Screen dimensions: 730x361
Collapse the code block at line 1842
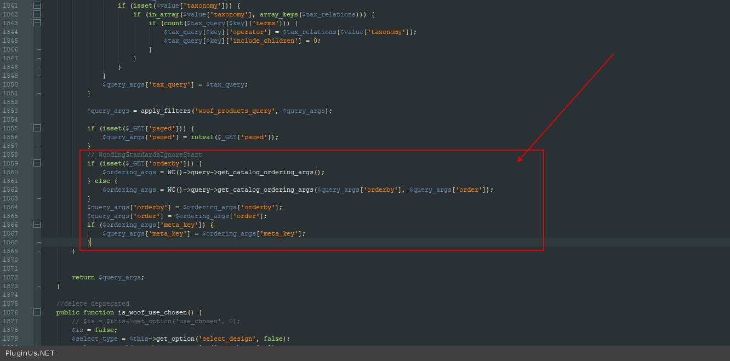point(37,14)
